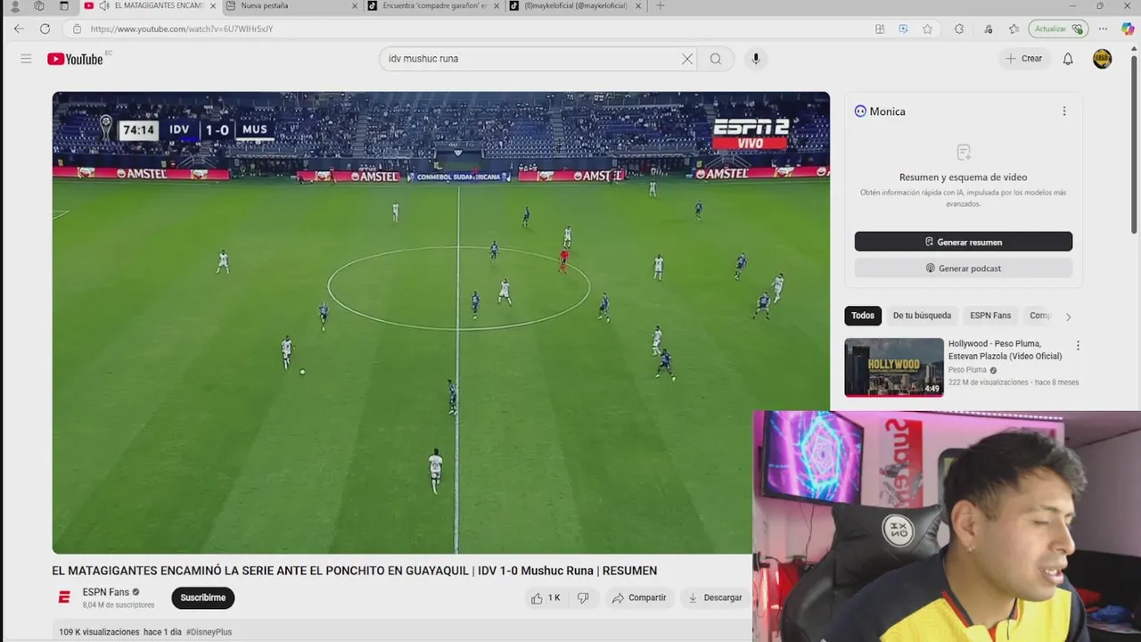Open the YouTube hamburger guide menu

click(x=26, y=59)
